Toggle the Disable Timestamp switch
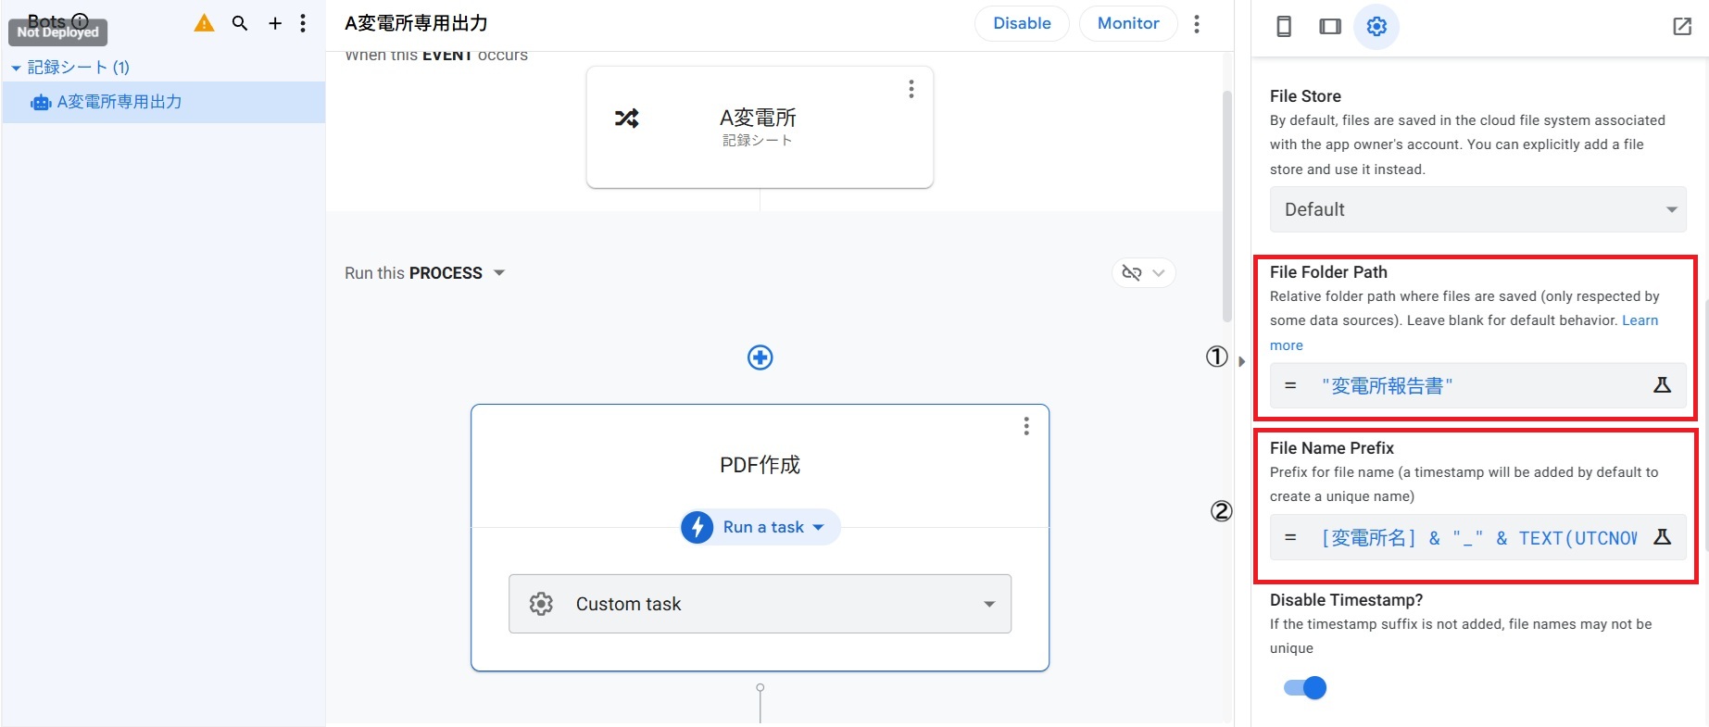This screenshot has height=727, width=1709. coord(1305,687)
